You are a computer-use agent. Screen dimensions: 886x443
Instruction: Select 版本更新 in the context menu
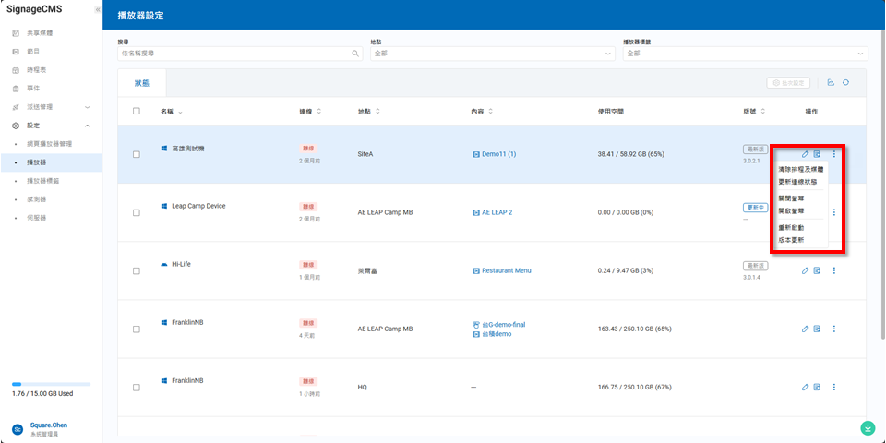point(791,240)
